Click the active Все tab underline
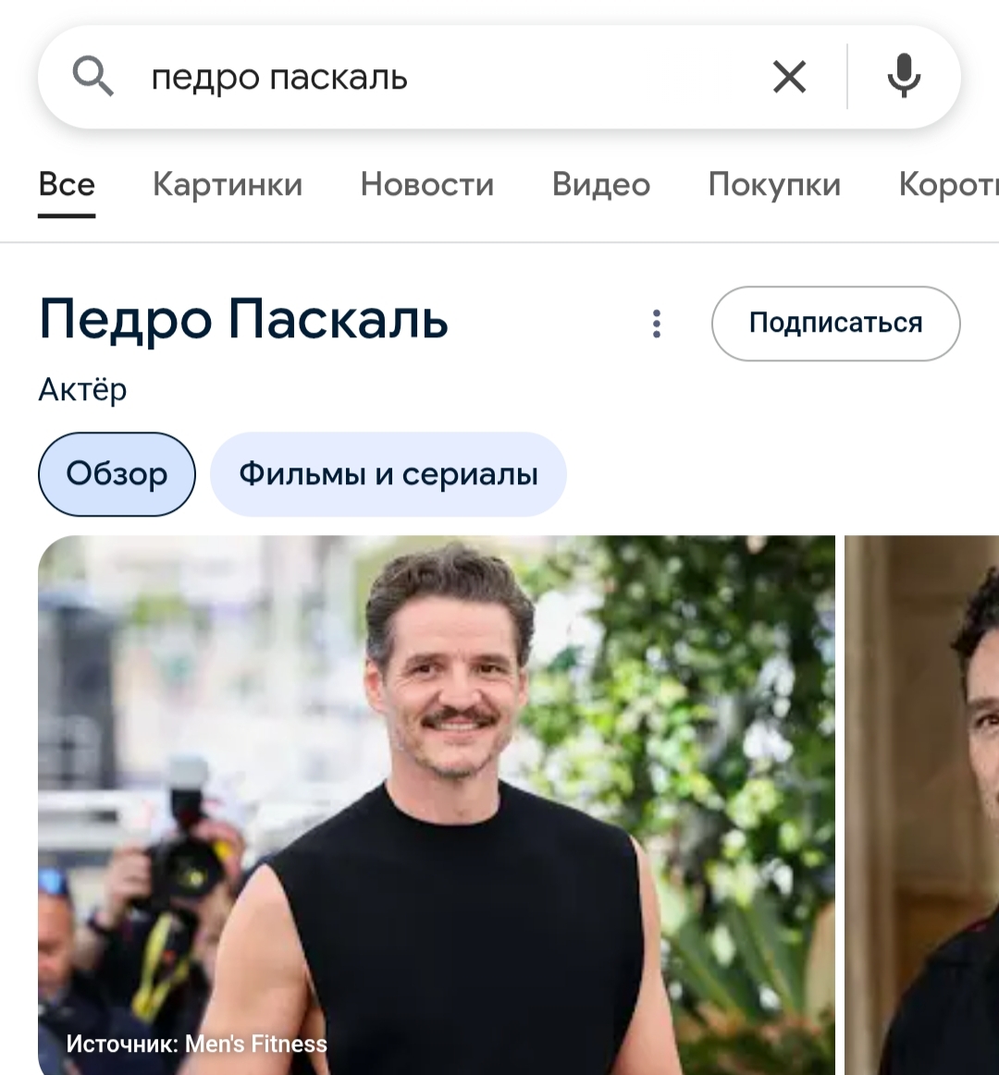The width and height of the screenshot is (999, 1075). pyautogui.click(x=67, y=216)
